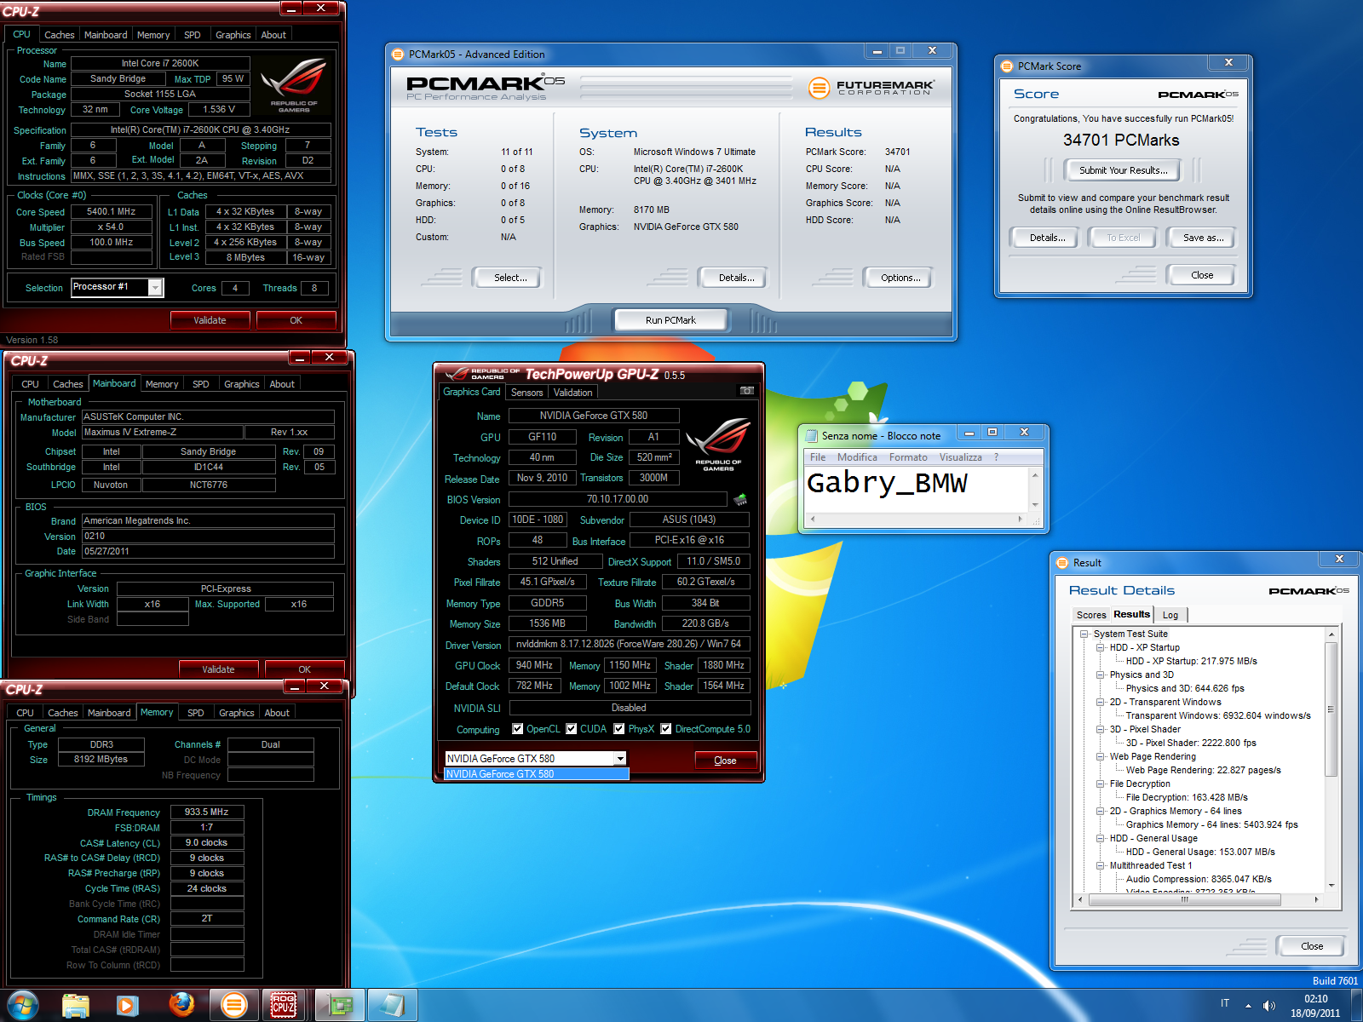Screen dimensions: 1363x1022
Task: Click Save as... in PCMark Score
Action: click(x=1203, y=238)
